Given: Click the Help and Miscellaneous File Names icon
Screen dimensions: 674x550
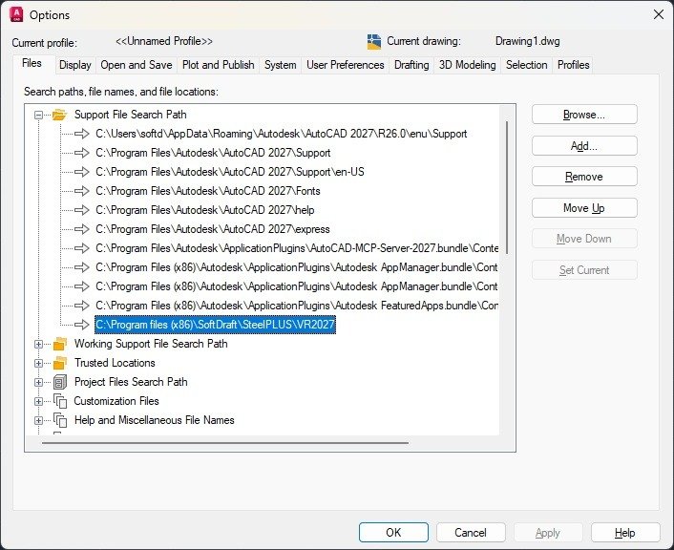Looking at the screenshot, I should [x=60, y=420].
